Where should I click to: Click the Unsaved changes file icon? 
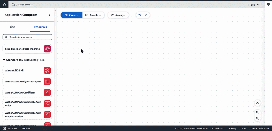coord(13,5)
